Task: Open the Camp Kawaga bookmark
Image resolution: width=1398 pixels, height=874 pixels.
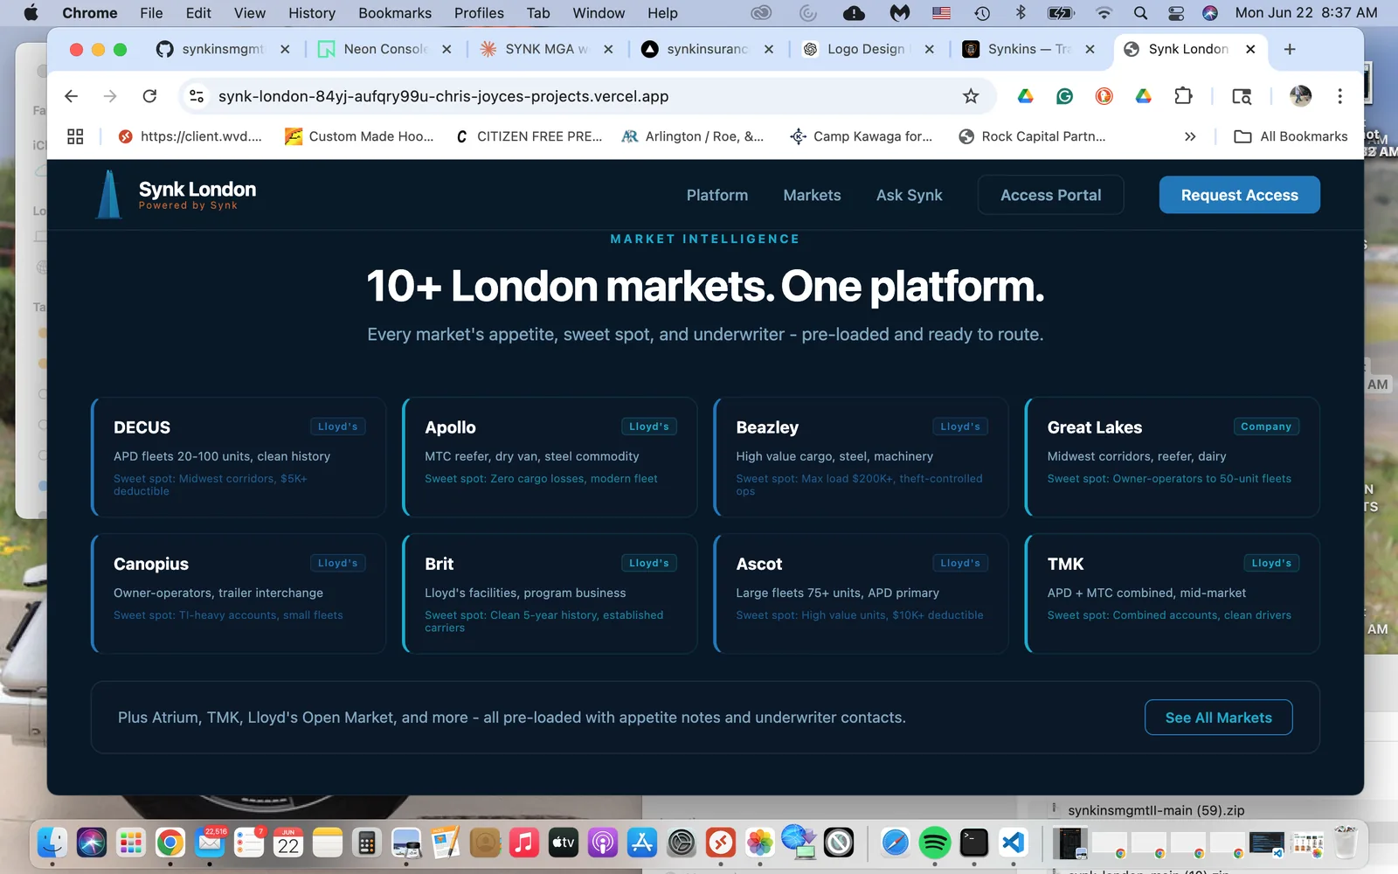Action: 862,136
